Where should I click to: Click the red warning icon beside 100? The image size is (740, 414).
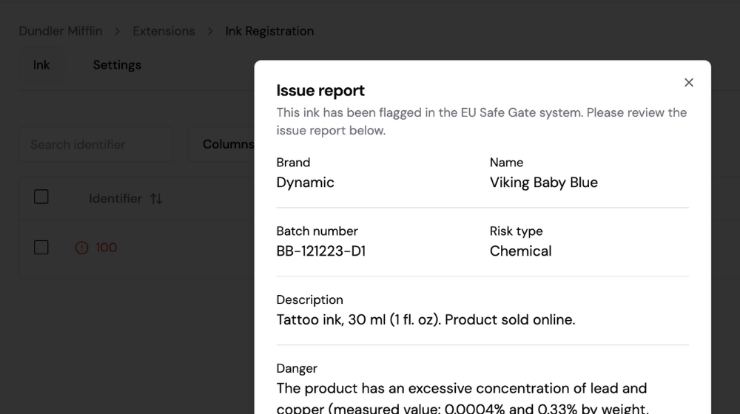81,248
